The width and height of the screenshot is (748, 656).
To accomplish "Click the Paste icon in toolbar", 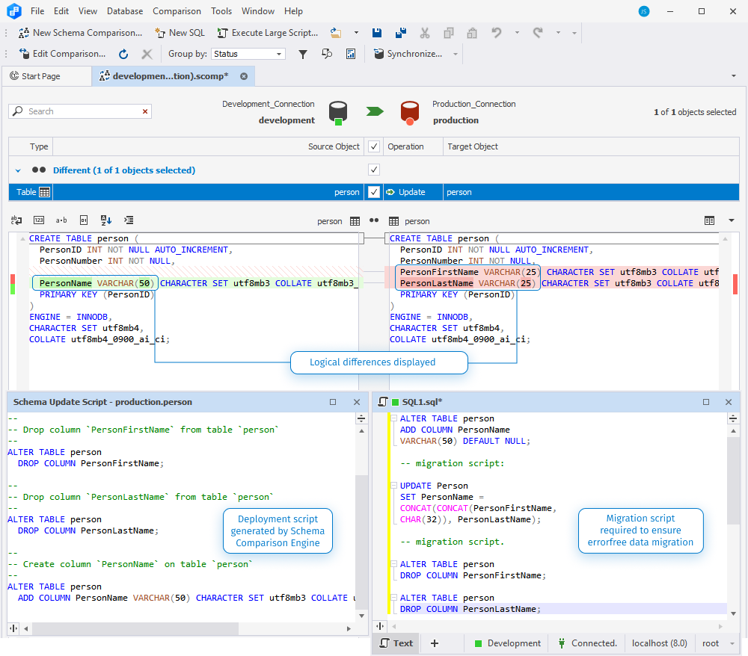I will pos(472,33).
